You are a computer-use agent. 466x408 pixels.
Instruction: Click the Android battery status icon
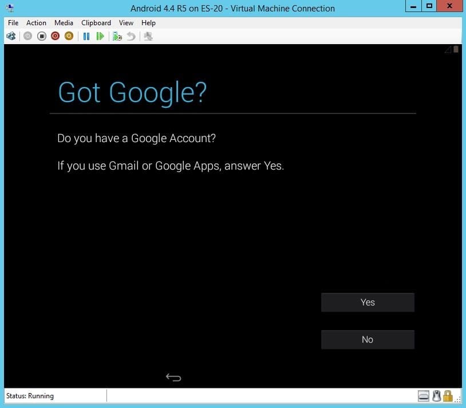[x=456, y=49]
